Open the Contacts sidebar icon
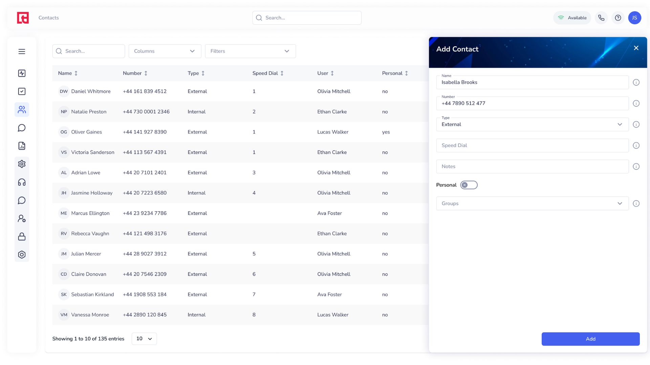650x365 pixels. [22, 109]
